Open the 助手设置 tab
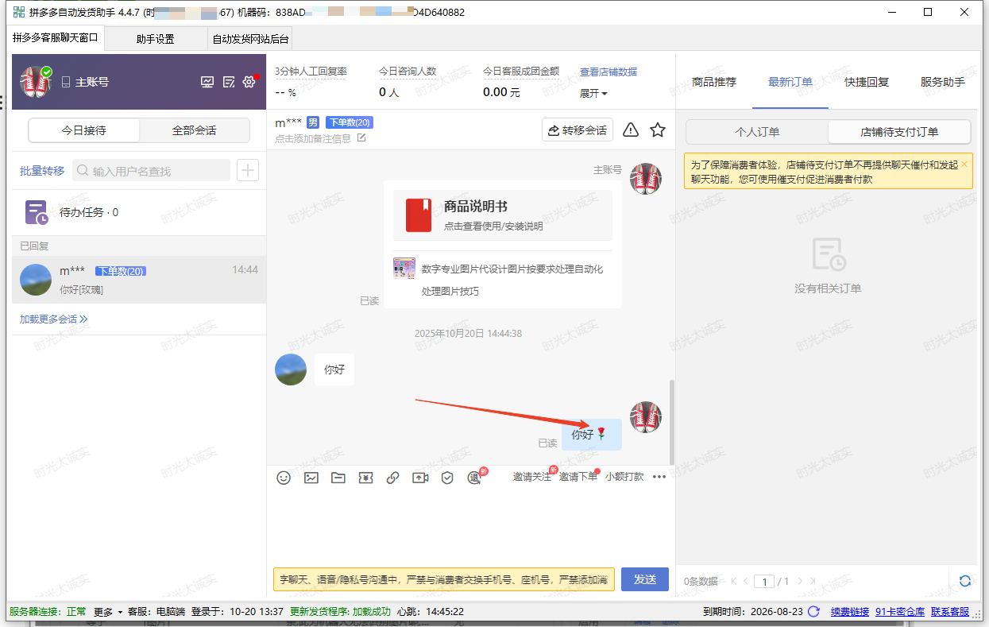Viewport: 989px width, 627px height. (x=156, y=38)
